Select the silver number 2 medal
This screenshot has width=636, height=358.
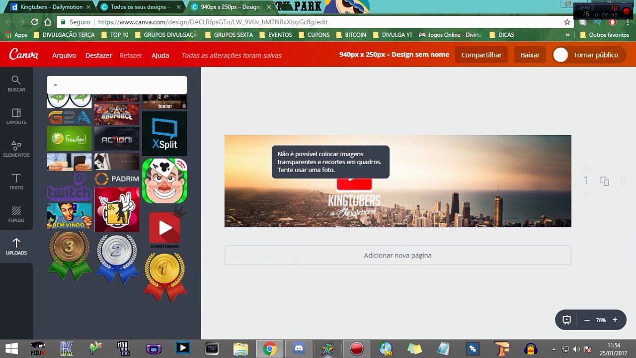[117, 259]
